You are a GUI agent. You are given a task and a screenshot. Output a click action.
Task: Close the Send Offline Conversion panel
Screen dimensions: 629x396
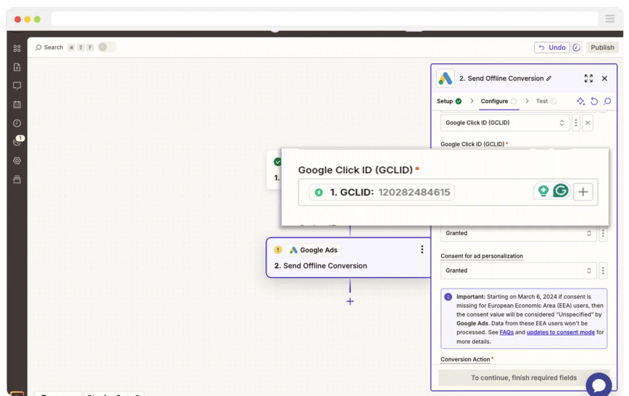(x=604, y=79)
